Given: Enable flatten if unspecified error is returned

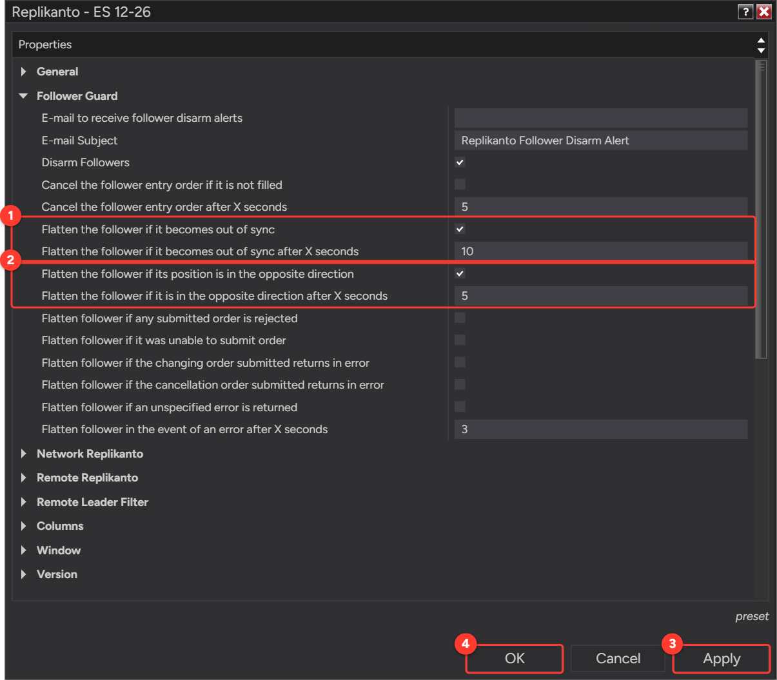Looking at the screenshot, I should coord(460,407).
